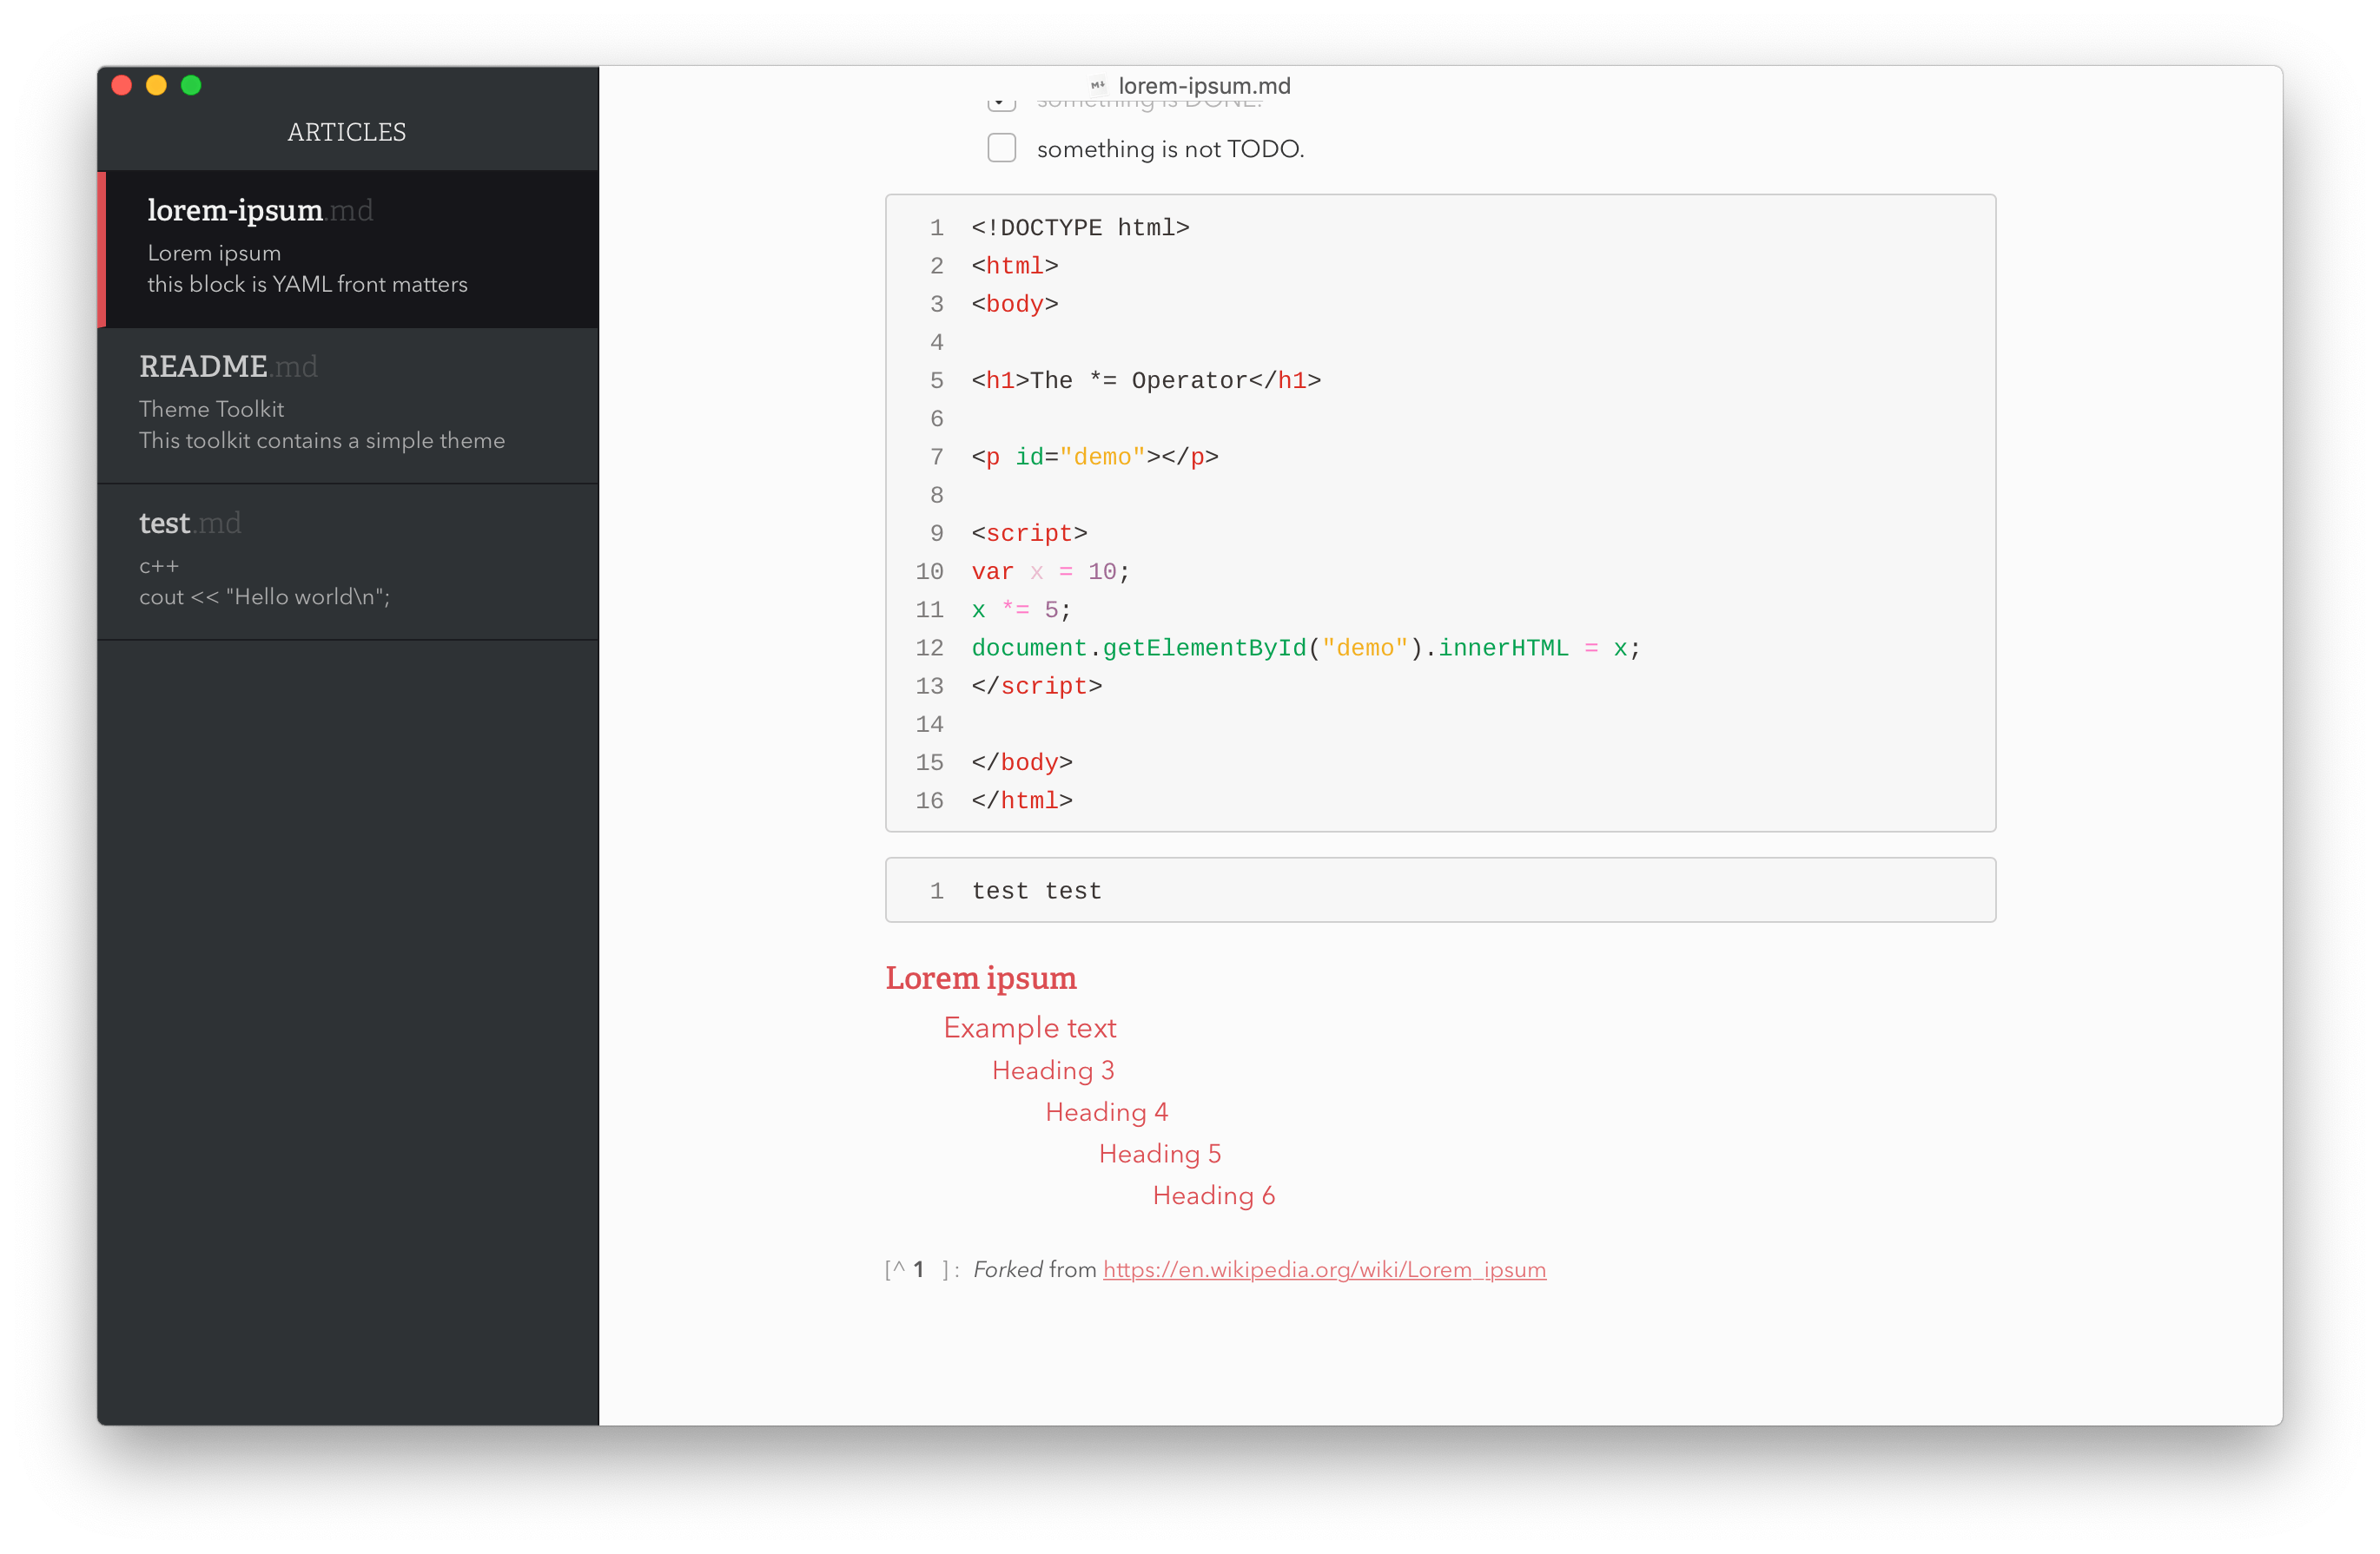Click the yellow minimize window button
Screen dimensions: 2380x1554
tap(156, 85)
